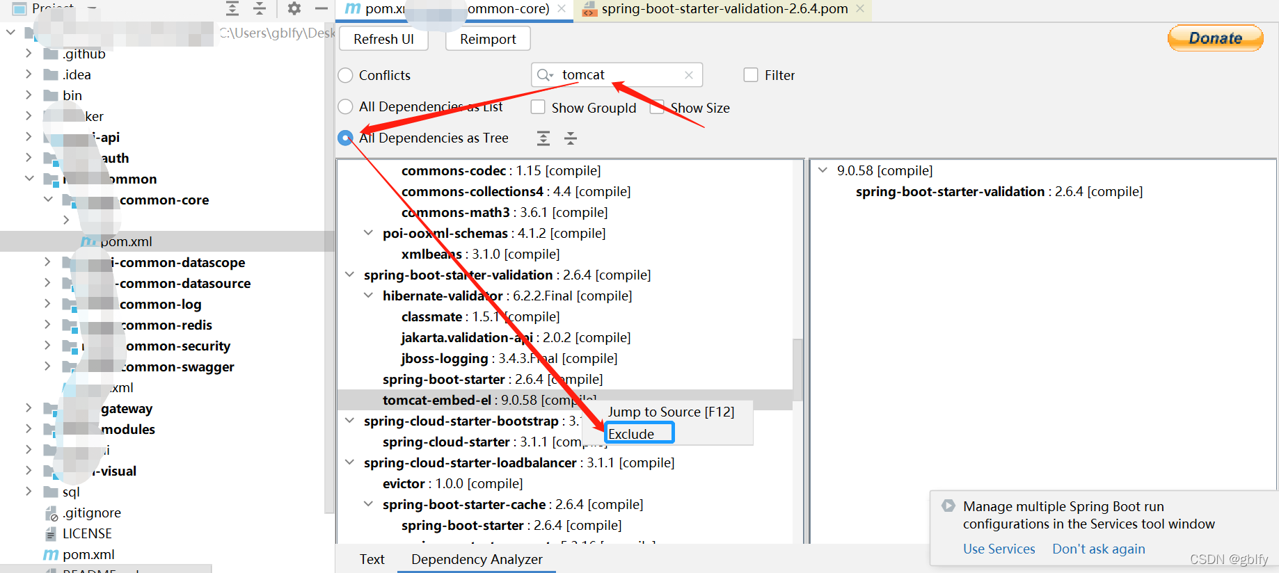1279x573 pixels.
Task: Click the search magnifier icon in tomcat field
Action: pyautogui.click(x=545, y=75)
